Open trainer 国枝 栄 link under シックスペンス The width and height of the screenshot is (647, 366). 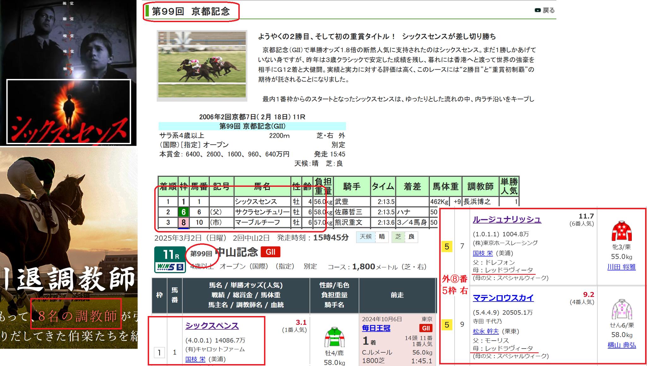tap(195, 359)
